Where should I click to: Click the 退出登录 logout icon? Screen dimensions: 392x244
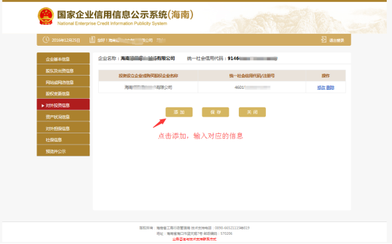[324, 40]
